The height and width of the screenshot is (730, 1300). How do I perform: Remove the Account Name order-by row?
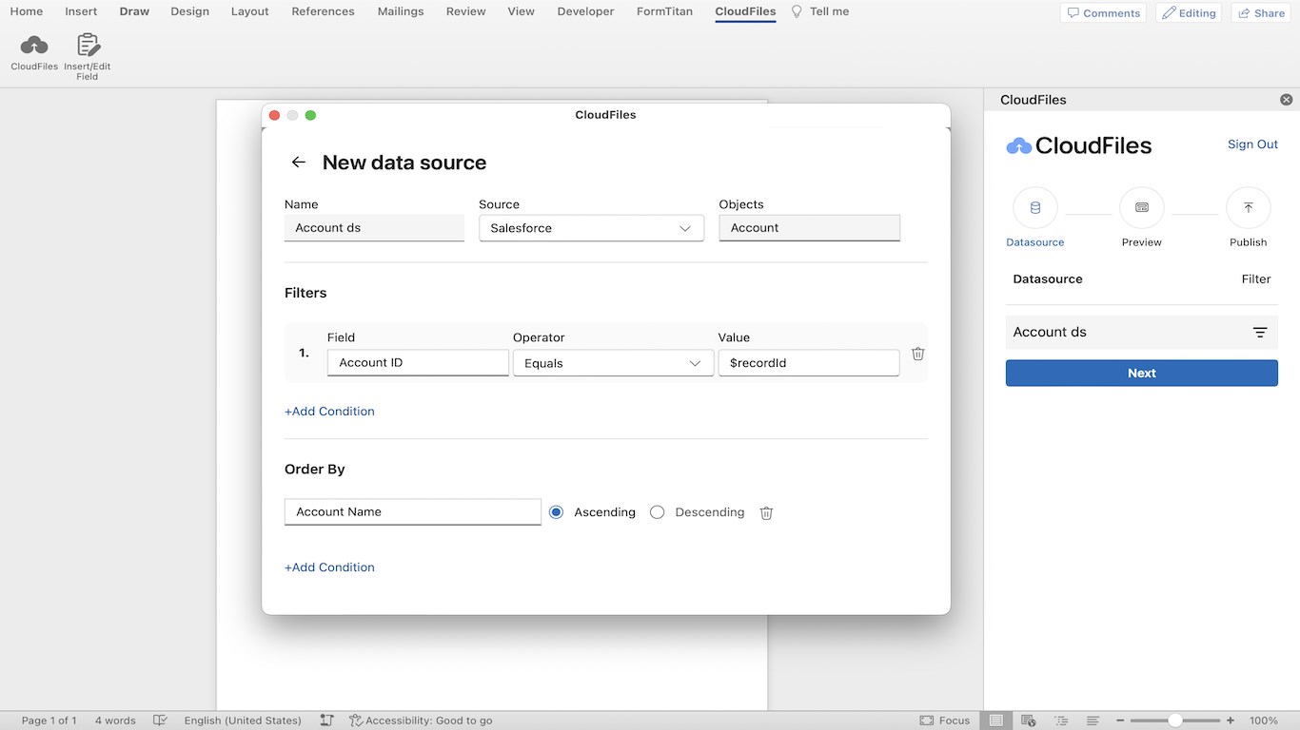[x=766, y=513]
